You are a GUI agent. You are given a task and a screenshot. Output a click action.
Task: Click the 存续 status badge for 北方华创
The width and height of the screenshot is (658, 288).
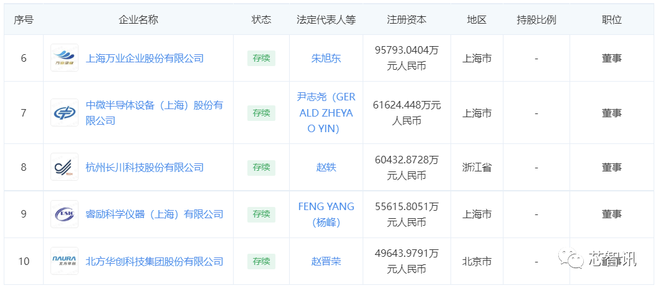(x=261, y=261)
